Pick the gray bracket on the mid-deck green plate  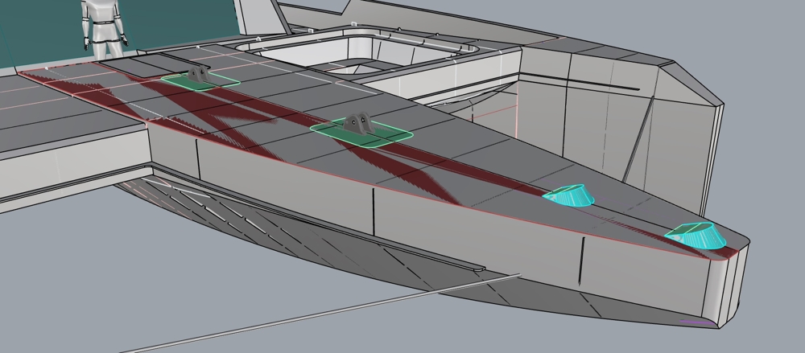click(357, 125)
